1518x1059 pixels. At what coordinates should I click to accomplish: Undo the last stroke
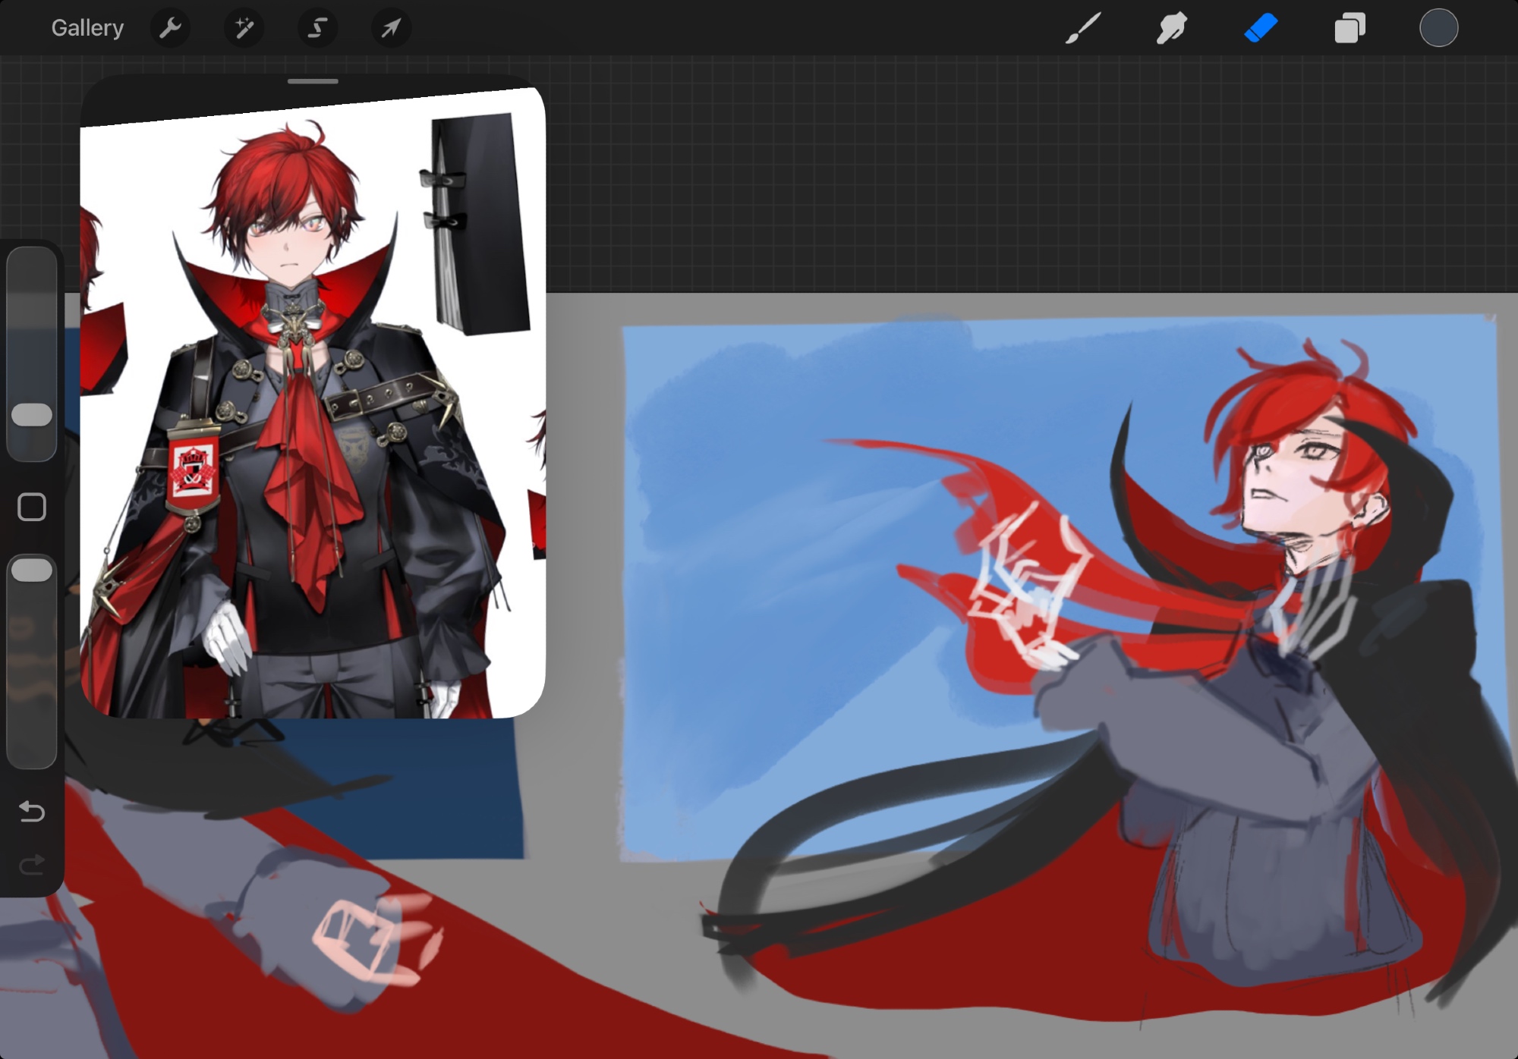(32, 812)
